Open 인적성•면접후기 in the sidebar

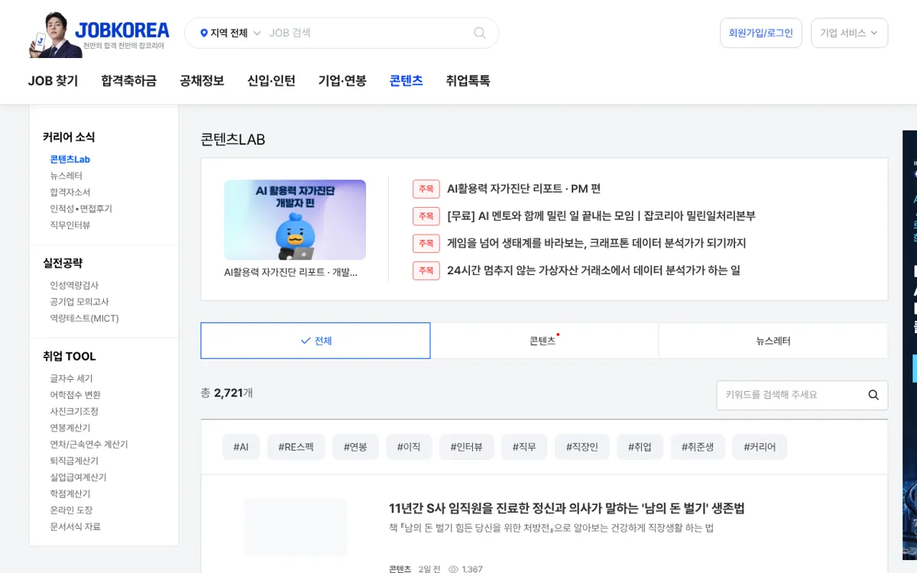point(81,209)
